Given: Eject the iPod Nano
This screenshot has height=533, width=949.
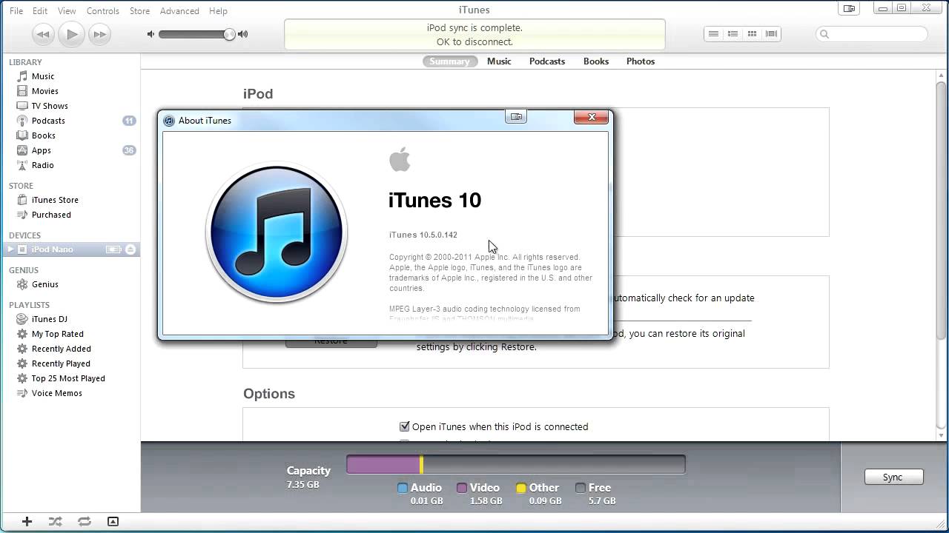Looking at the screenshot, I should (130, 249).
